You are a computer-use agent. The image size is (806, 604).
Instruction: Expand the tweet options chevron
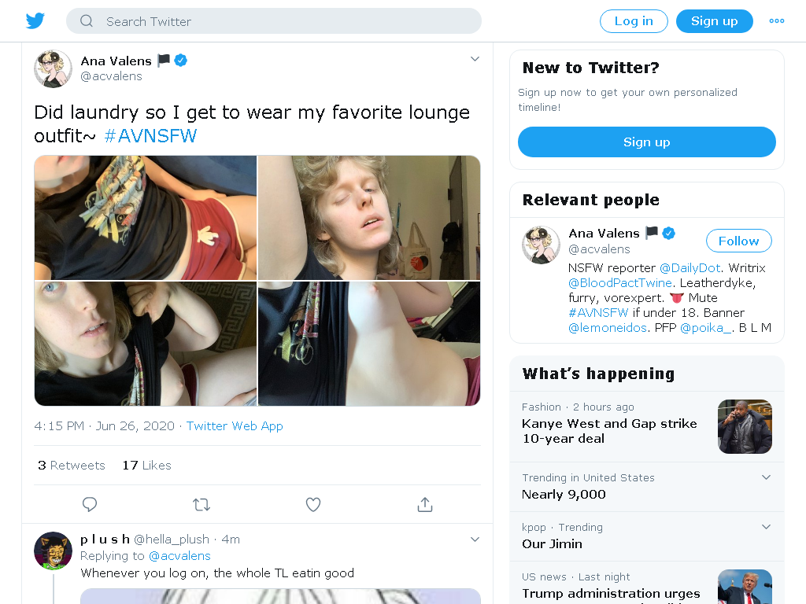(x=475, y=59)
